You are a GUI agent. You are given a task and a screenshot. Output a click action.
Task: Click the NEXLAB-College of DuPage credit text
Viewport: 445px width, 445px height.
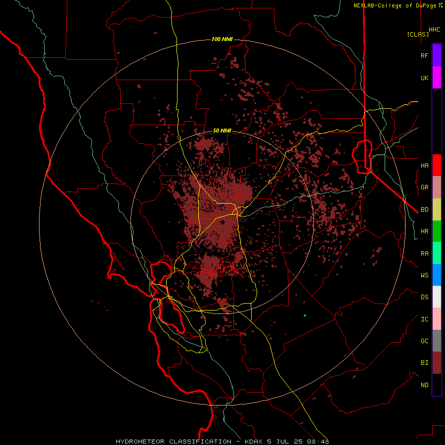[395, 5]
